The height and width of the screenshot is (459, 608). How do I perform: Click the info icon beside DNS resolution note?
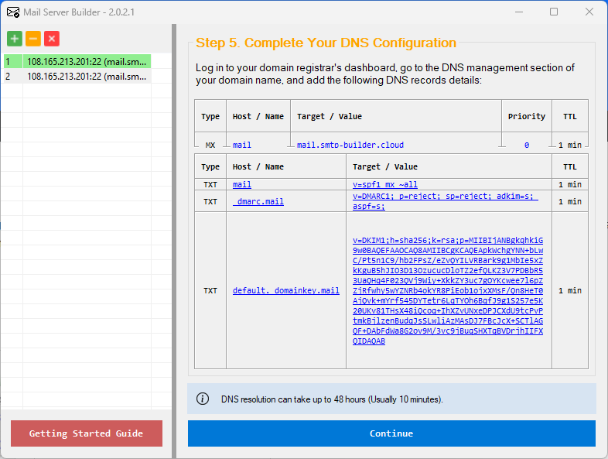point(203,399)
